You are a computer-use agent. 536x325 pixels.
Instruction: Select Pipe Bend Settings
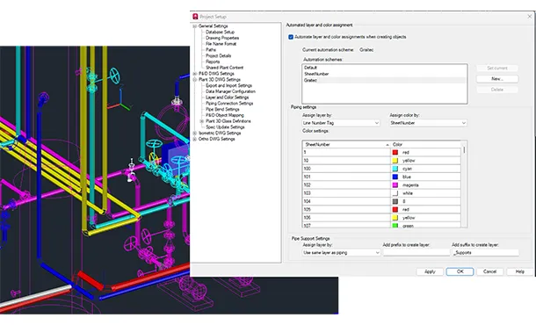click(x=222, y=110)
